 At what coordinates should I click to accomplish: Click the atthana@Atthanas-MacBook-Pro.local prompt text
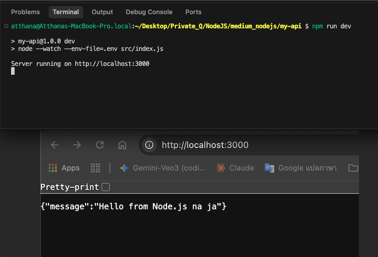pyautogui.click(x=71, y=26)
